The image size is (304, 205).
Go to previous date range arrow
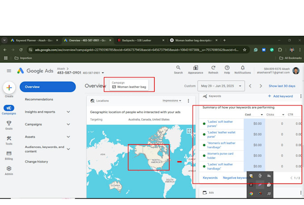250,86
